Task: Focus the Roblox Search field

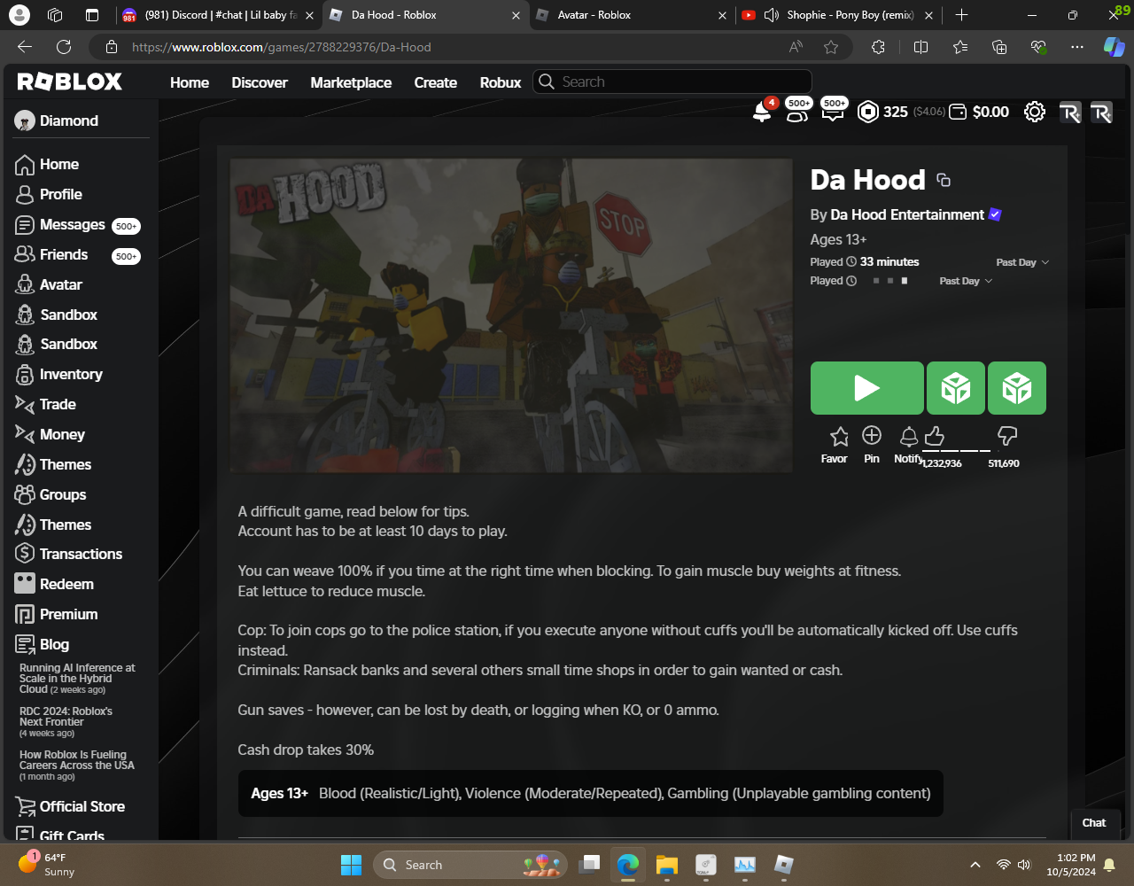Action: click(x=672, y=82)
